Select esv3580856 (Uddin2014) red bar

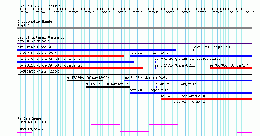click(x=231, y=68)
